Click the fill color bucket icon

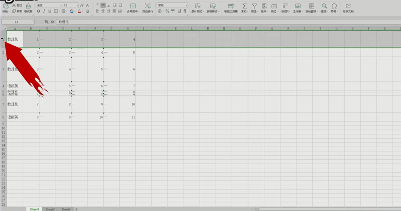tap(72, 11)
